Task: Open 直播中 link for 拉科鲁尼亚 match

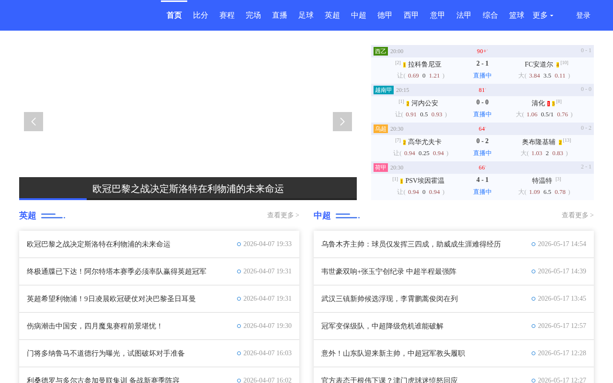Action: click(x=482, y=76)
